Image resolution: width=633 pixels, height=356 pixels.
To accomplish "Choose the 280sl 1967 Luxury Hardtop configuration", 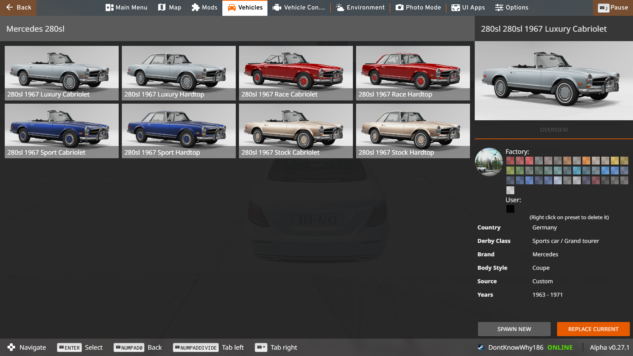I will click(x=179, y=73).
